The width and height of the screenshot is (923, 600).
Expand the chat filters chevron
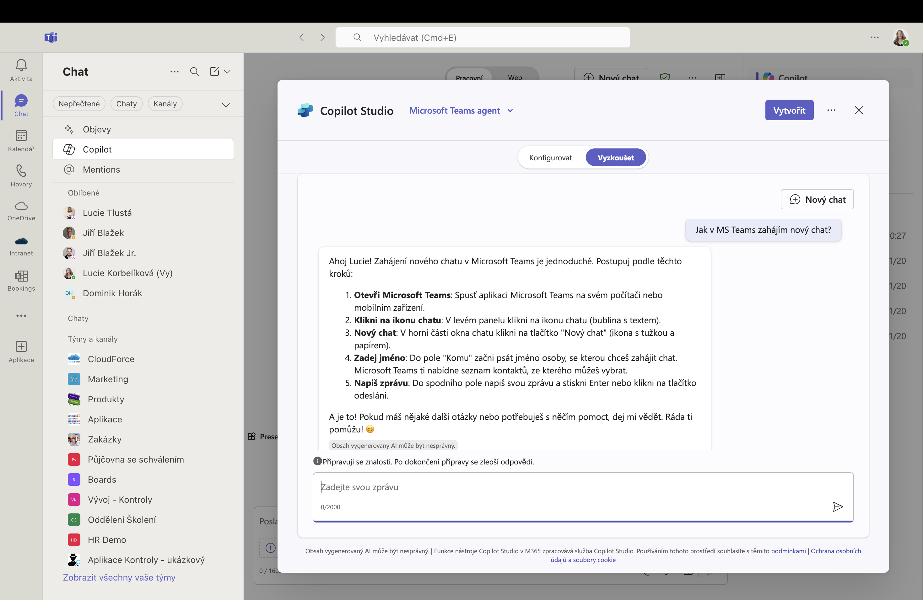[226, 104]
